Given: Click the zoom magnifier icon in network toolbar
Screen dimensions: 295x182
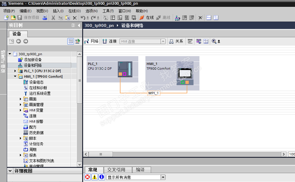Looking at the screenshot, I should (214, 41).
